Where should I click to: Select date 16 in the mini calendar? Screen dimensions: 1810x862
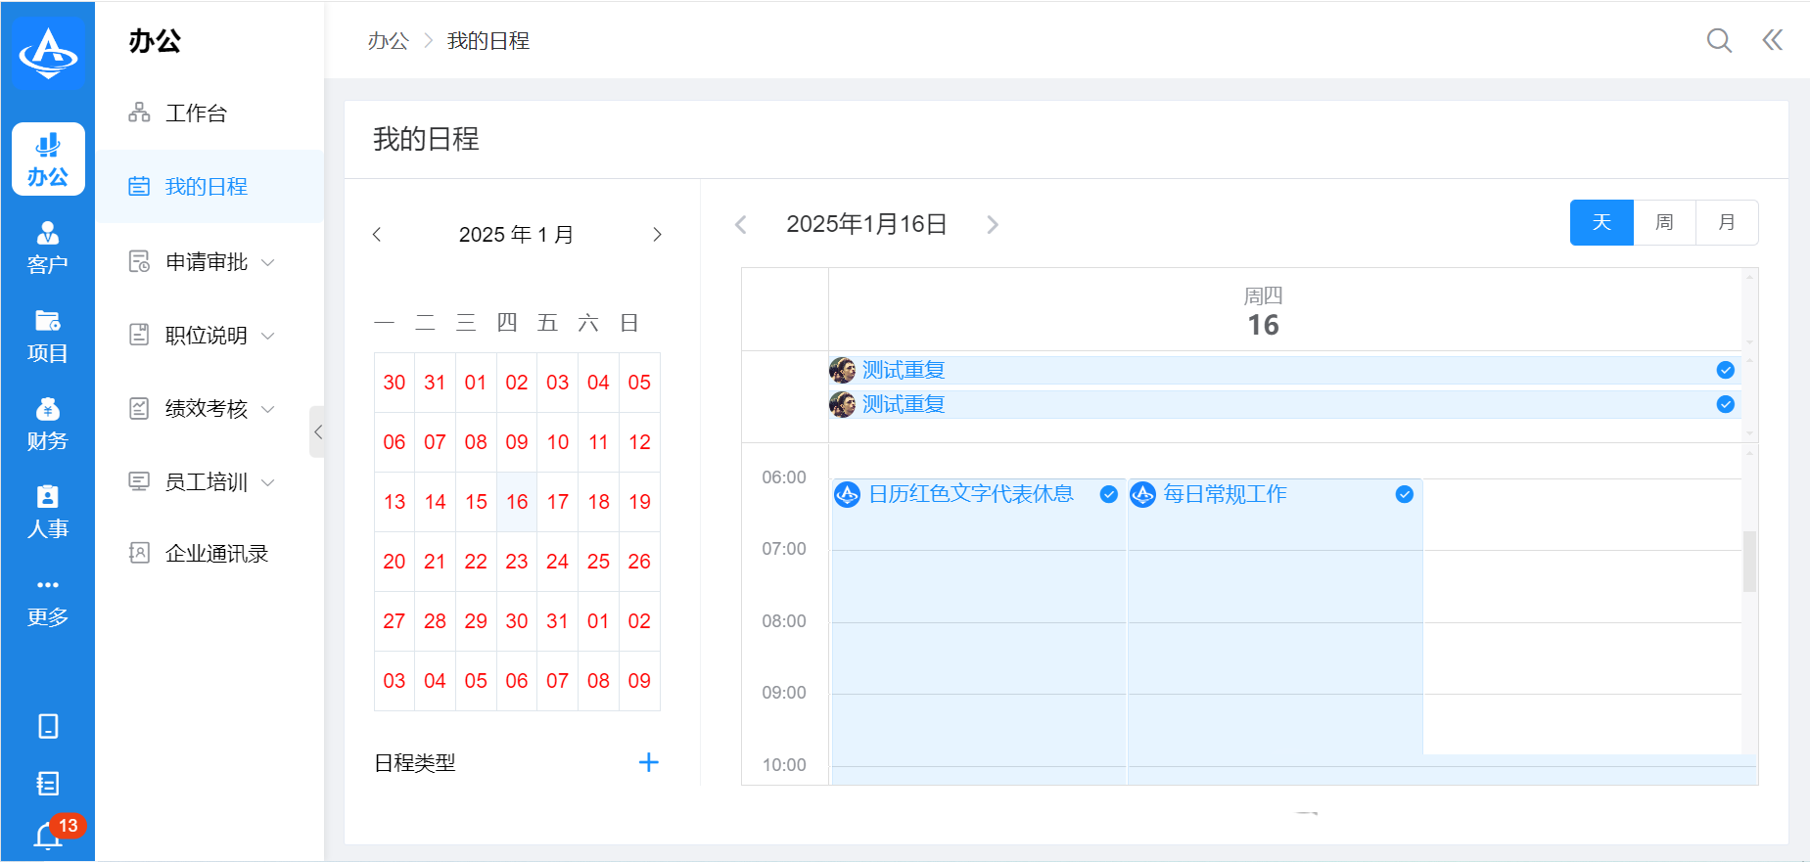point(517,502)
